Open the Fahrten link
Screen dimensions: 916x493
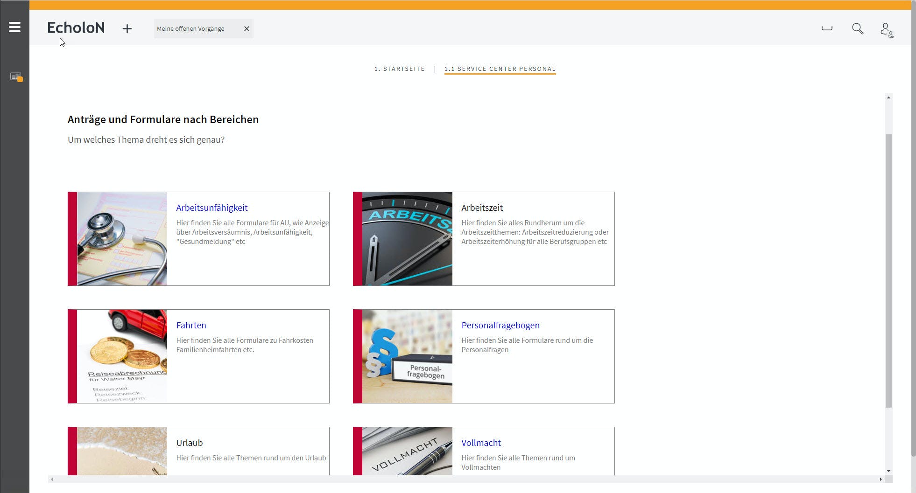[x=191, y=326]
